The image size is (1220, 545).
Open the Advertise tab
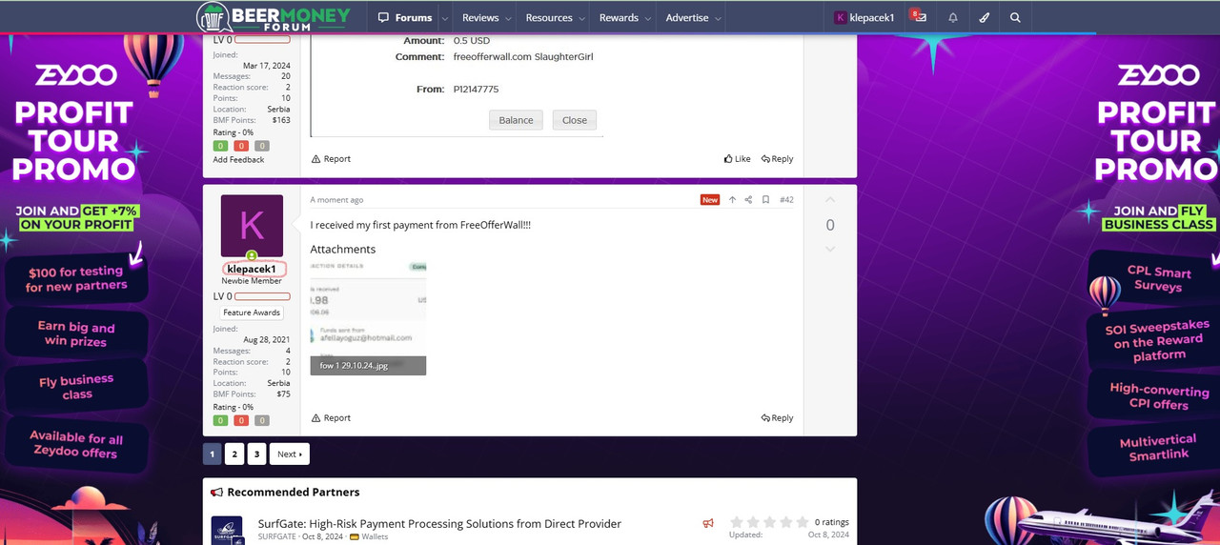687,17
